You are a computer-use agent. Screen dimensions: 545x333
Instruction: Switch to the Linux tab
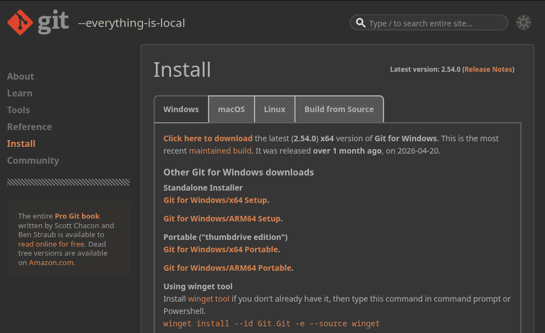tap(275, 109)
